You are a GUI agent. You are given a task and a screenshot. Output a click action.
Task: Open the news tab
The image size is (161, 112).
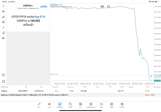pyautogui.click(x=80, y=105)
